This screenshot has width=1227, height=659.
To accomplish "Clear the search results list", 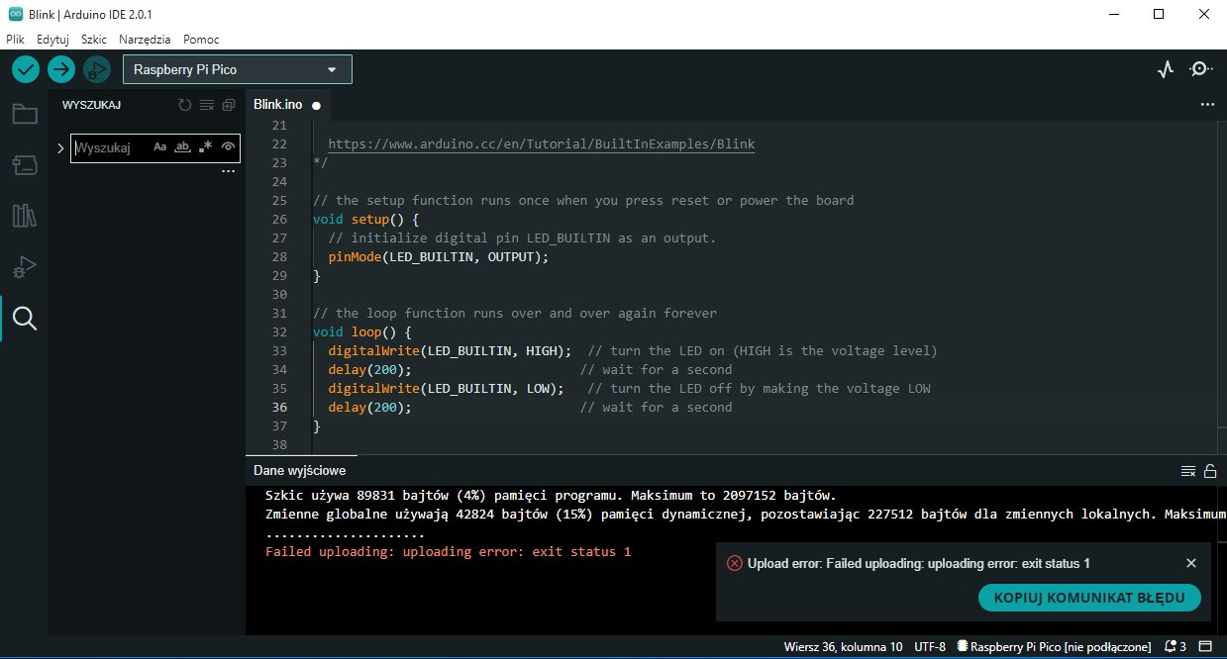I will pos(207,105).
